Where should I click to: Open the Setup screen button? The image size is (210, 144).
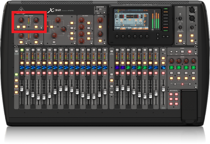(166, 18)
